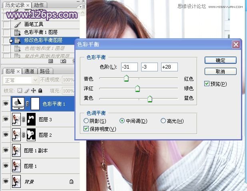Select the 背景 layer thumbnail
This screenshot has width=247, height=191.
click(x=16, y=181)
